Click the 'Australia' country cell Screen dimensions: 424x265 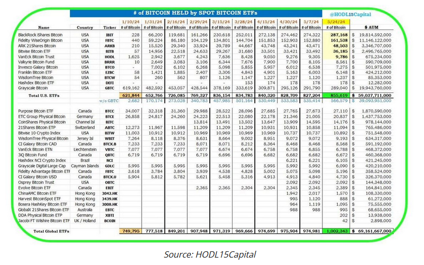point(85,210)
